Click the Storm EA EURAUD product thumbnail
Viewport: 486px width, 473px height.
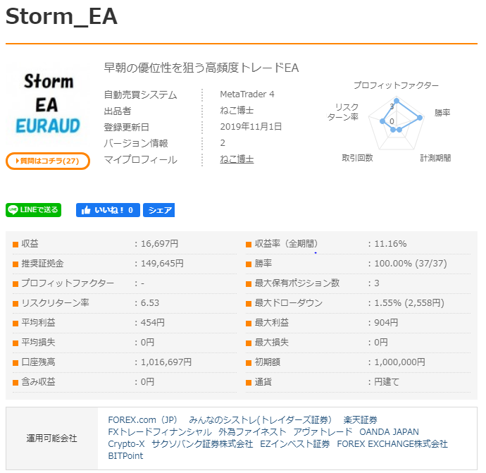[x=48, y=104]
